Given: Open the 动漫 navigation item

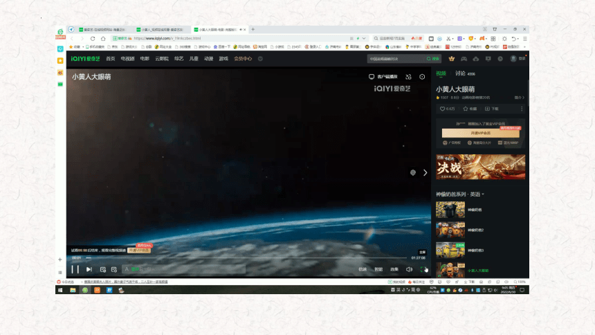Looking at the screenshot, I should tap(209, 59).
